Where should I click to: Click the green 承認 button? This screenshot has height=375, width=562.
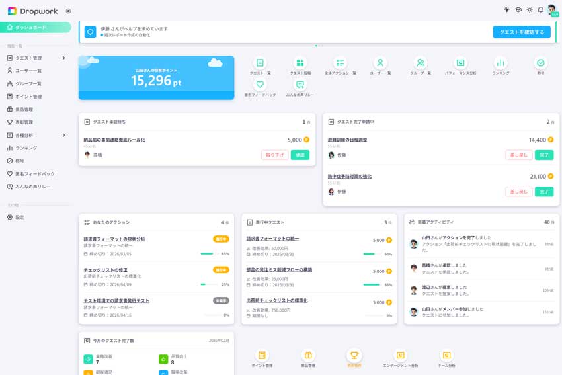click(x=300, y=155)
